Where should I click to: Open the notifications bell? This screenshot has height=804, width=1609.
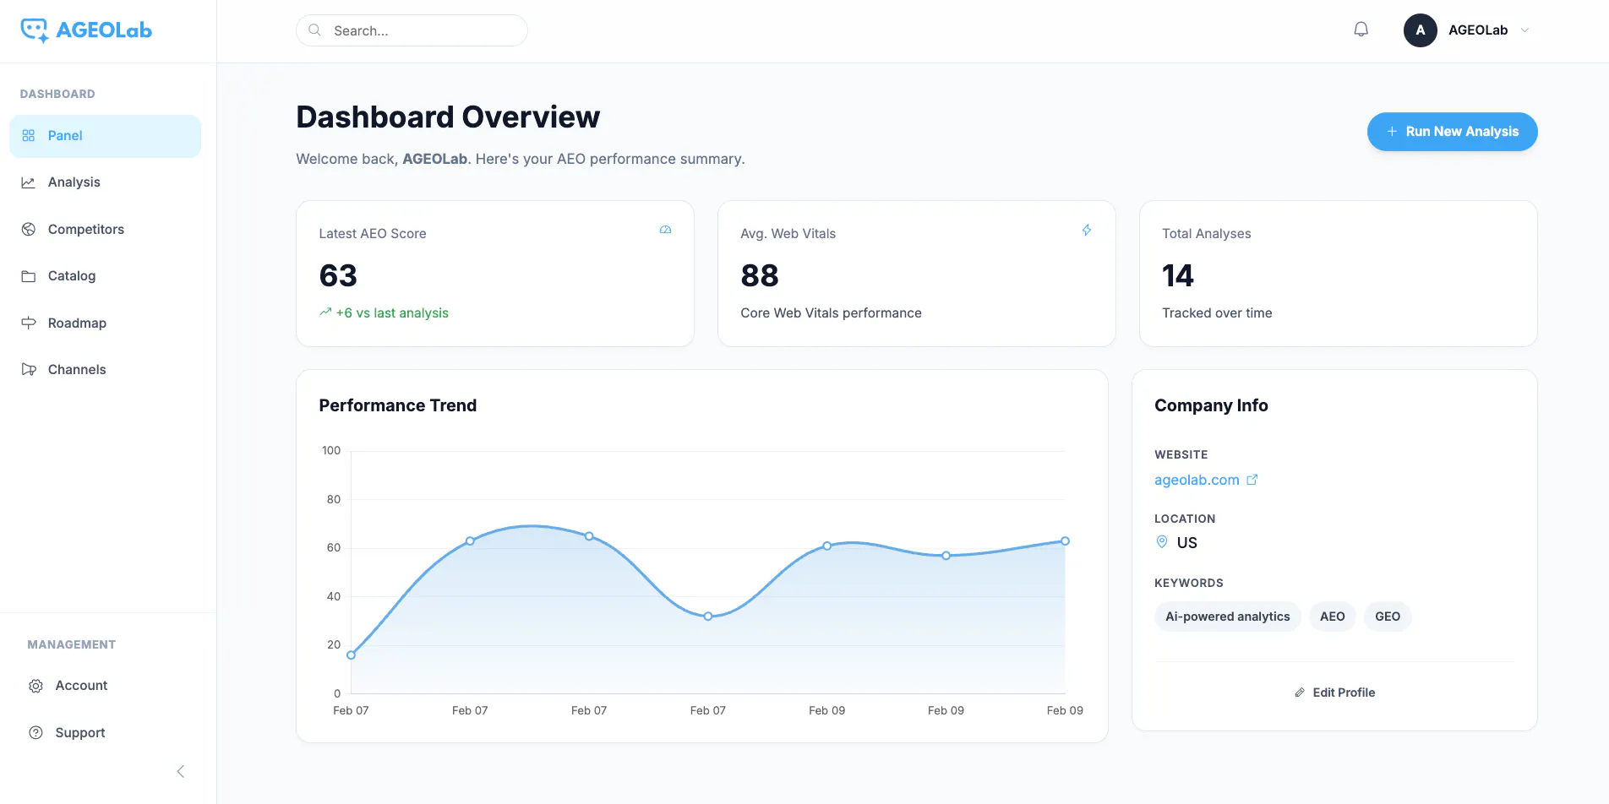point(1361,30)
